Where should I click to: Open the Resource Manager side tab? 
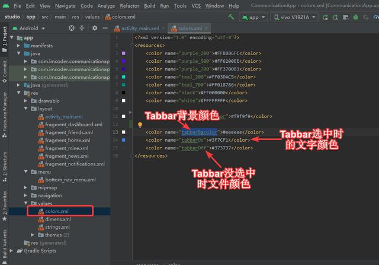(4, 114)
